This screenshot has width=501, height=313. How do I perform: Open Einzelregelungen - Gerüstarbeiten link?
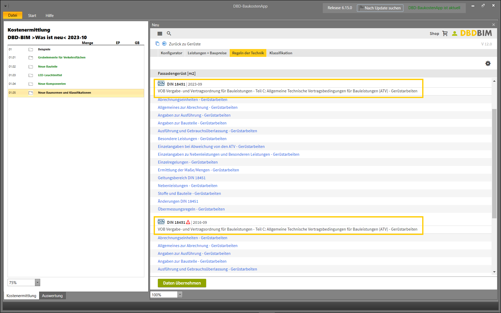[x=188, y=162]
